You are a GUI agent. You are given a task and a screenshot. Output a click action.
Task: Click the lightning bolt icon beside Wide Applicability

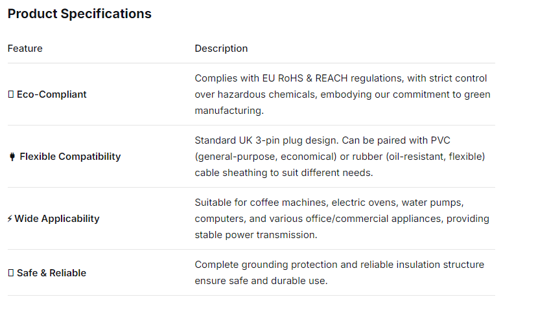click(x=10, y=219)
